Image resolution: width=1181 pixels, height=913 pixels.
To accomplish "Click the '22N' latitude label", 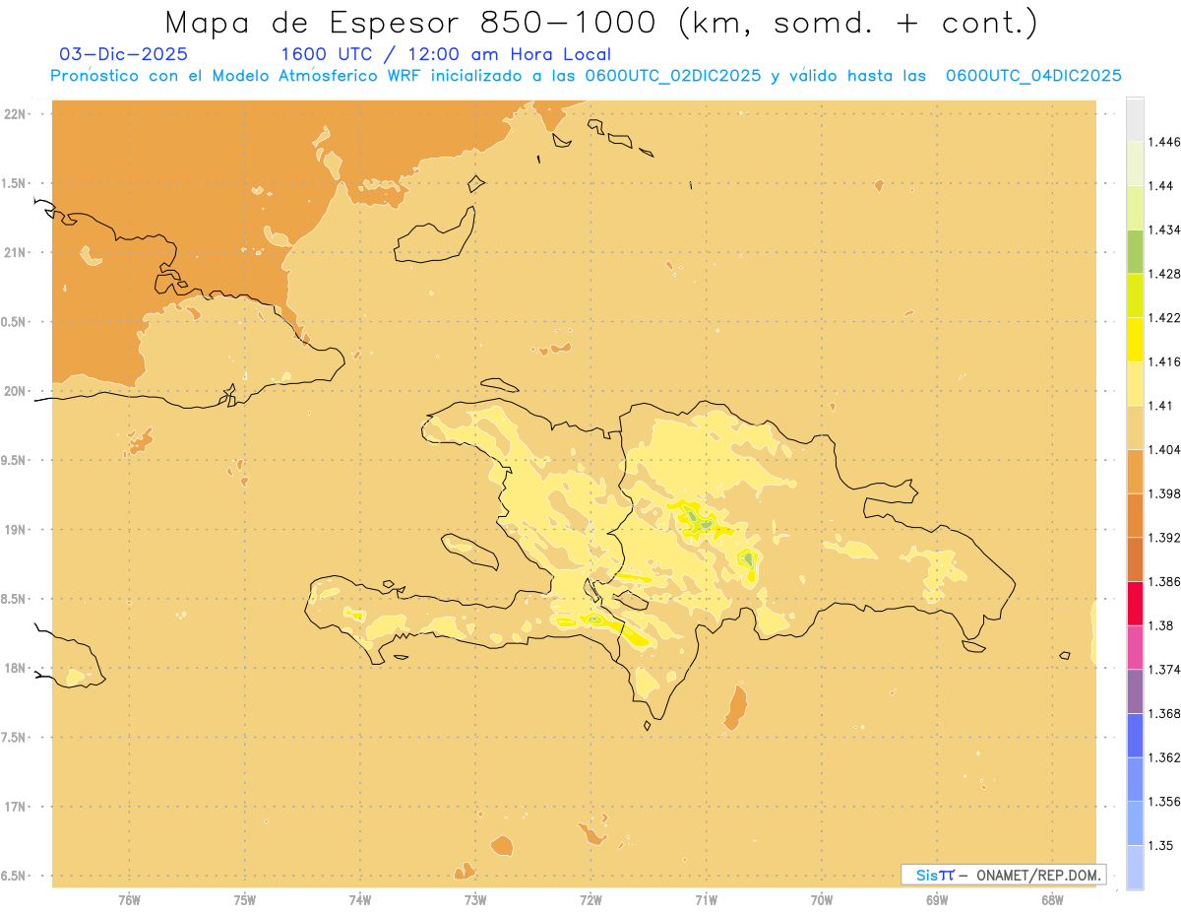I will [x=15, y=114].
